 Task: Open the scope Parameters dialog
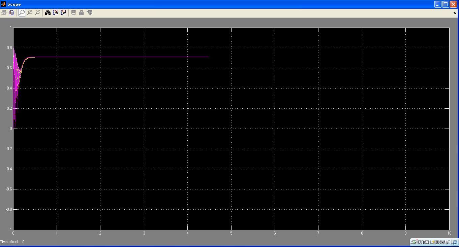[x=11, y=12]
